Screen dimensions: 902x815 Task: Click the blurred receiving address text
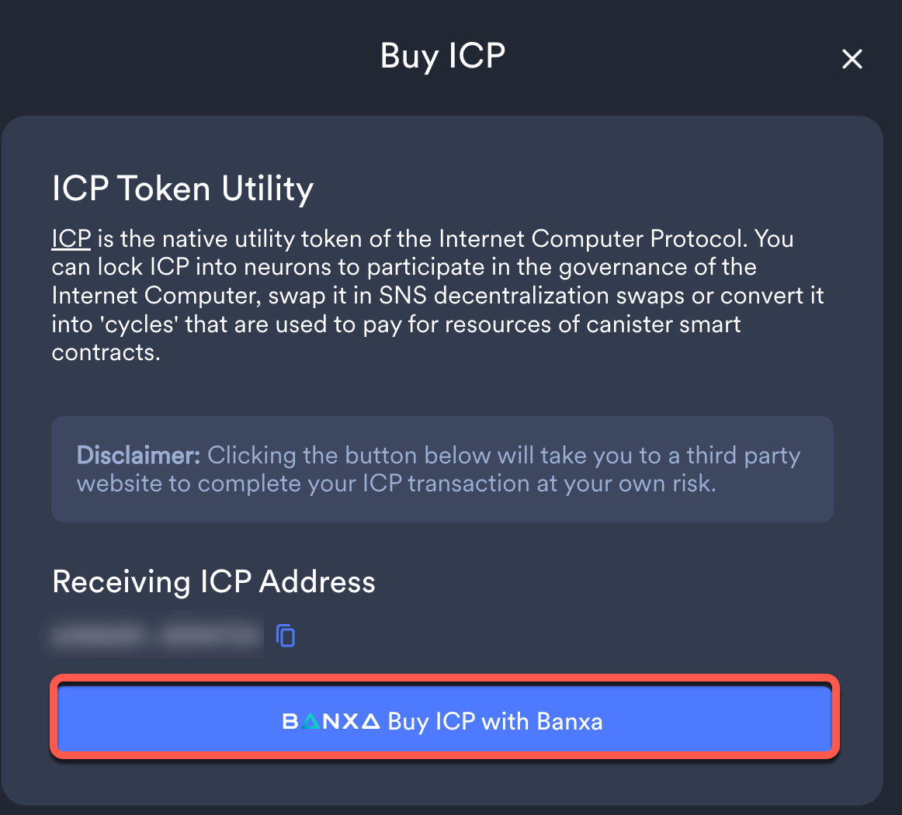155,636
